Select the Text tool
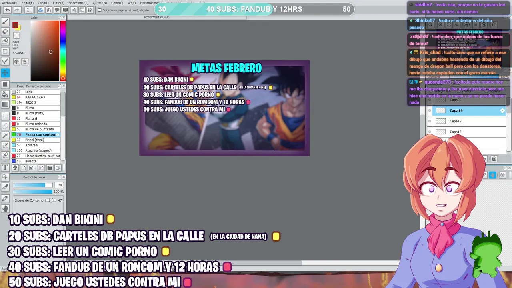Viewport: 512px width, 288px height. tap(5, 167)
